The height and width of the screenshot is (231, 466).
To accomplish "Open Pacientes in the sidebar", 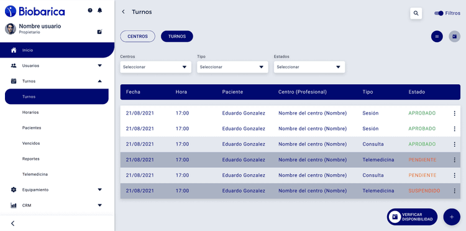I will [x=32, y=128].
